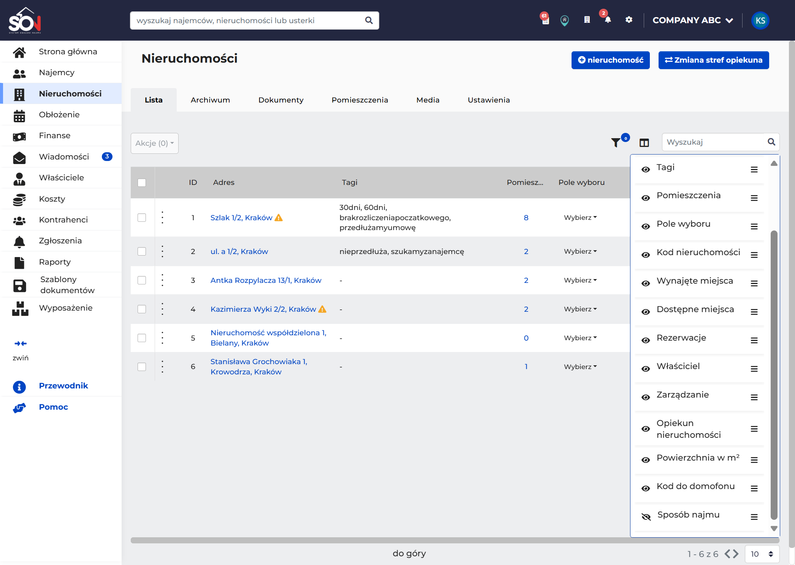Viewport: 795px width, 565px height.
Task: Open the notifications bell icon
Action: 608,20
